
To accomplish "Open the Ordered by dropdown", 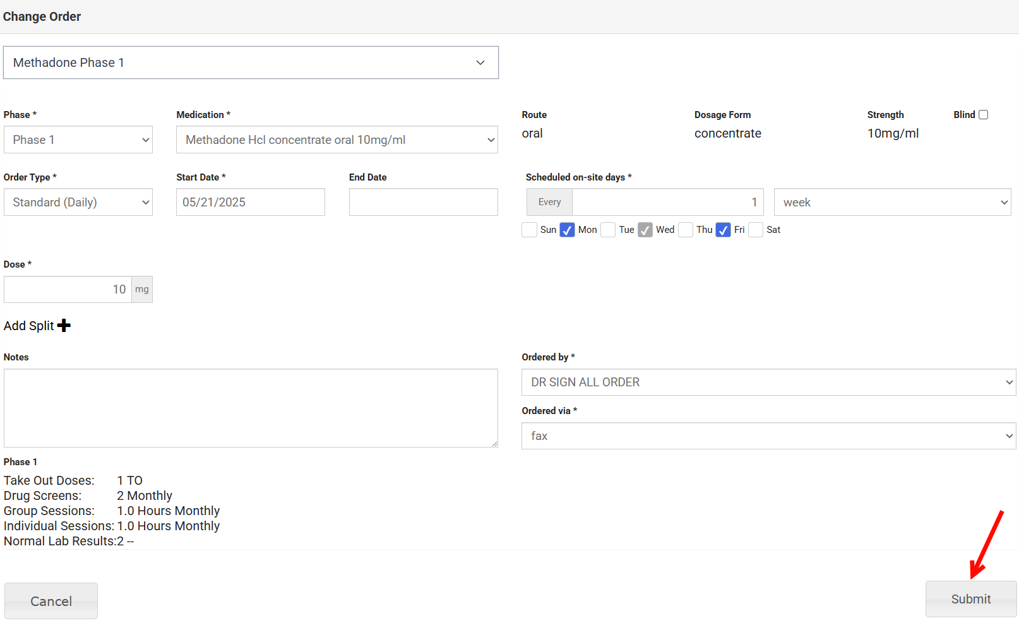I will (x=768, y=383).
